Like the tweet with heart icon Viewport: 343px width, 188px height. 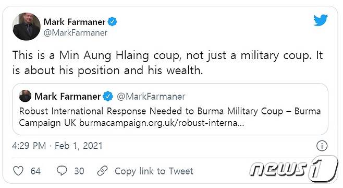(18, 171)
